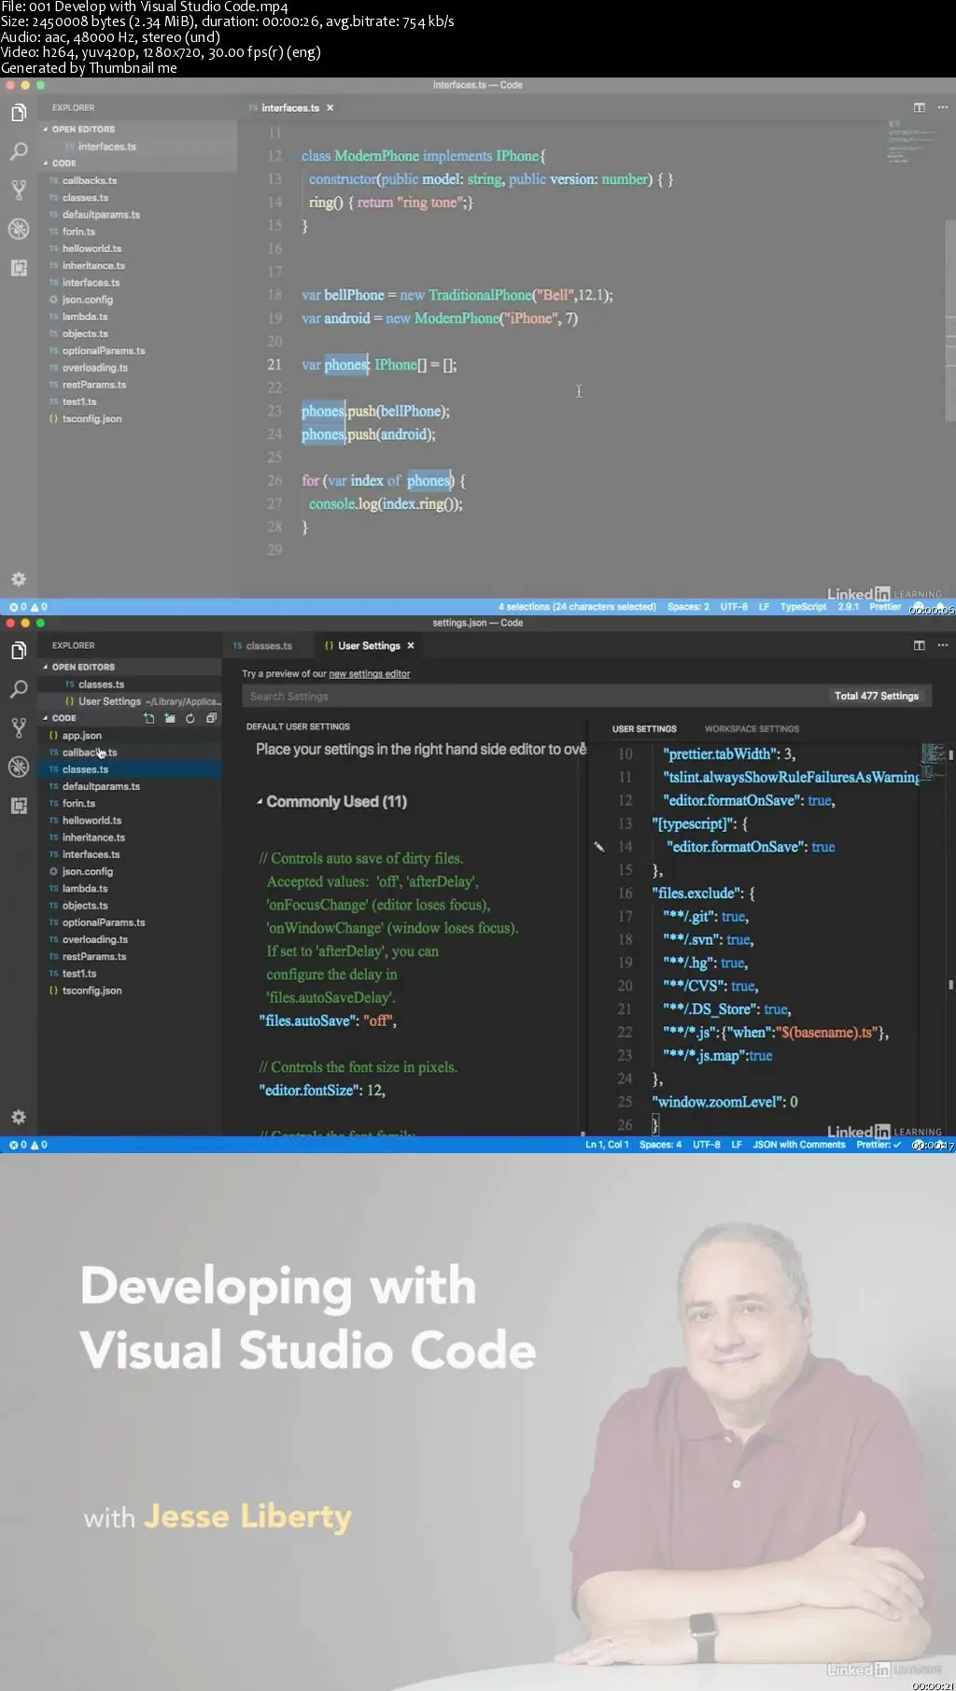Switch to the WORKSPACE SETTINGS scope tab
This screenshot has width=956, height=1691.
click(x=752, y=729)
